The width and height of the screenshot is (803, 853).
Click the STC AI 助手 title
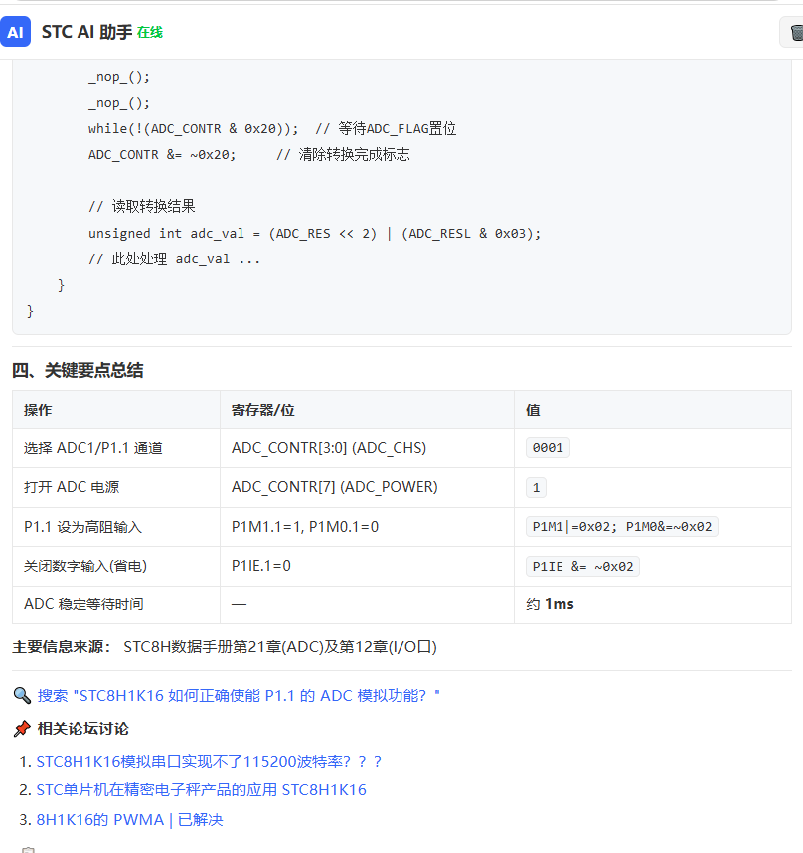pyautogui.click(x=87, y=32)
